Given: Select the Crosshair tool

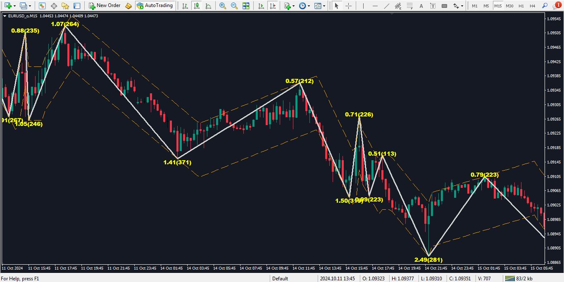Looking at the screenshot, I should click(x=349, y=6).
